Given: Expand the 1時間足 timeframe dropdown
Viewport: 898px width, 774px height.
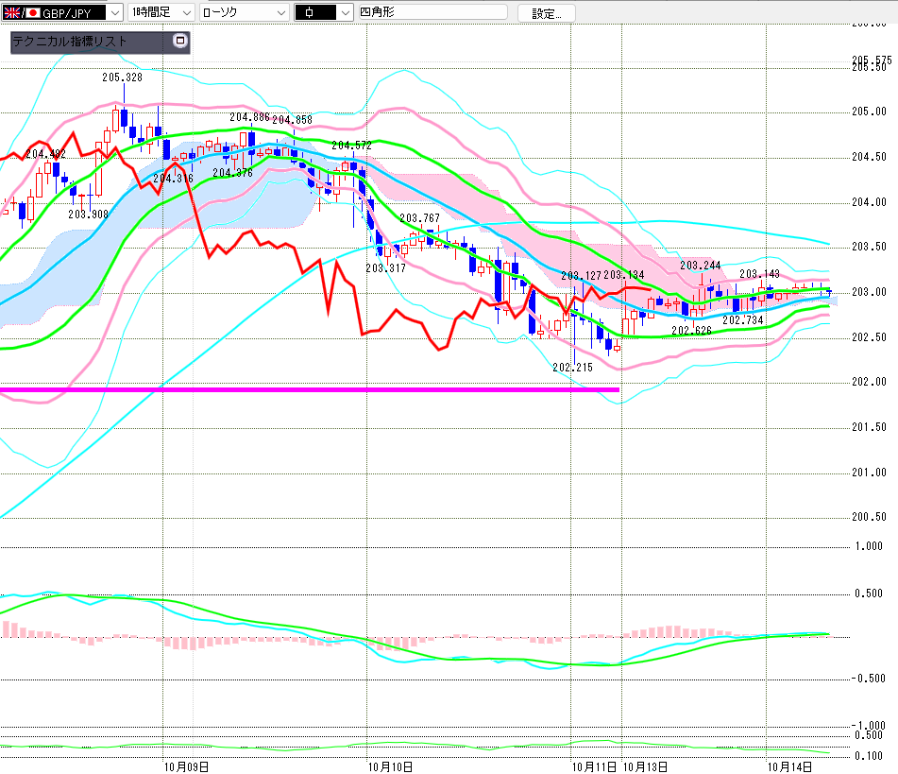Looking at the screenshot, I should 160,12.
